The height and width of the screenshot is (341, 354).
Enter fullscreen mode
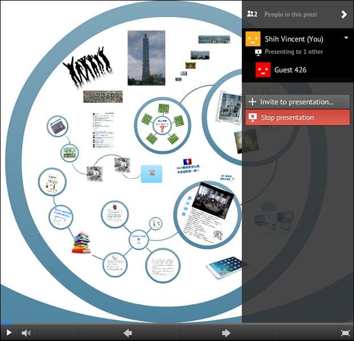(x=345, y=333)
